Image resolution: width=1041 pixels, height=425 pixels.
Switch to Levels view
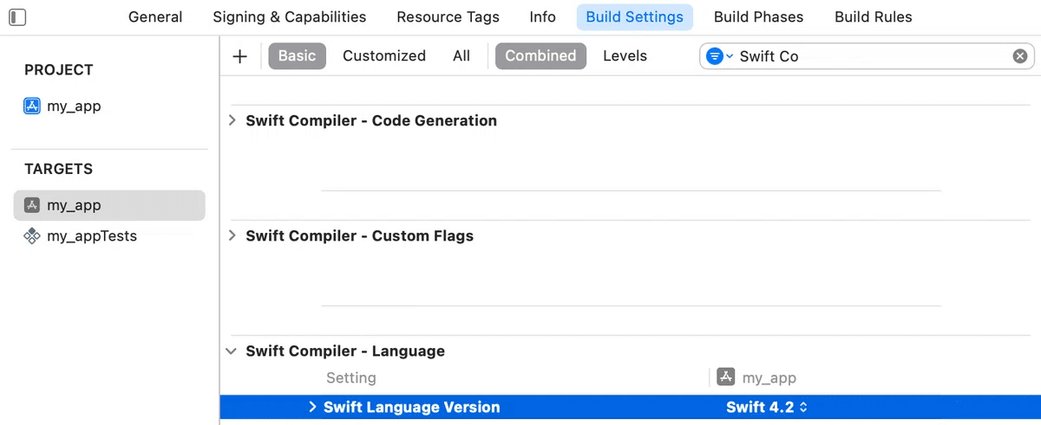pos(625,56)
